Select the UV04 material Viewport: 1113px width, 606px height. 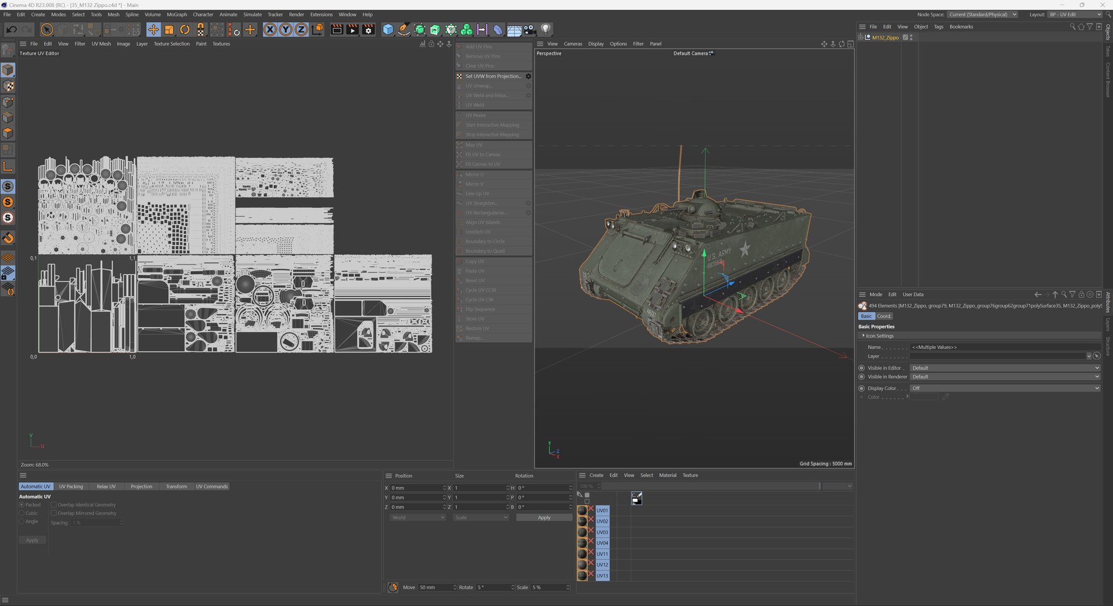602,543
